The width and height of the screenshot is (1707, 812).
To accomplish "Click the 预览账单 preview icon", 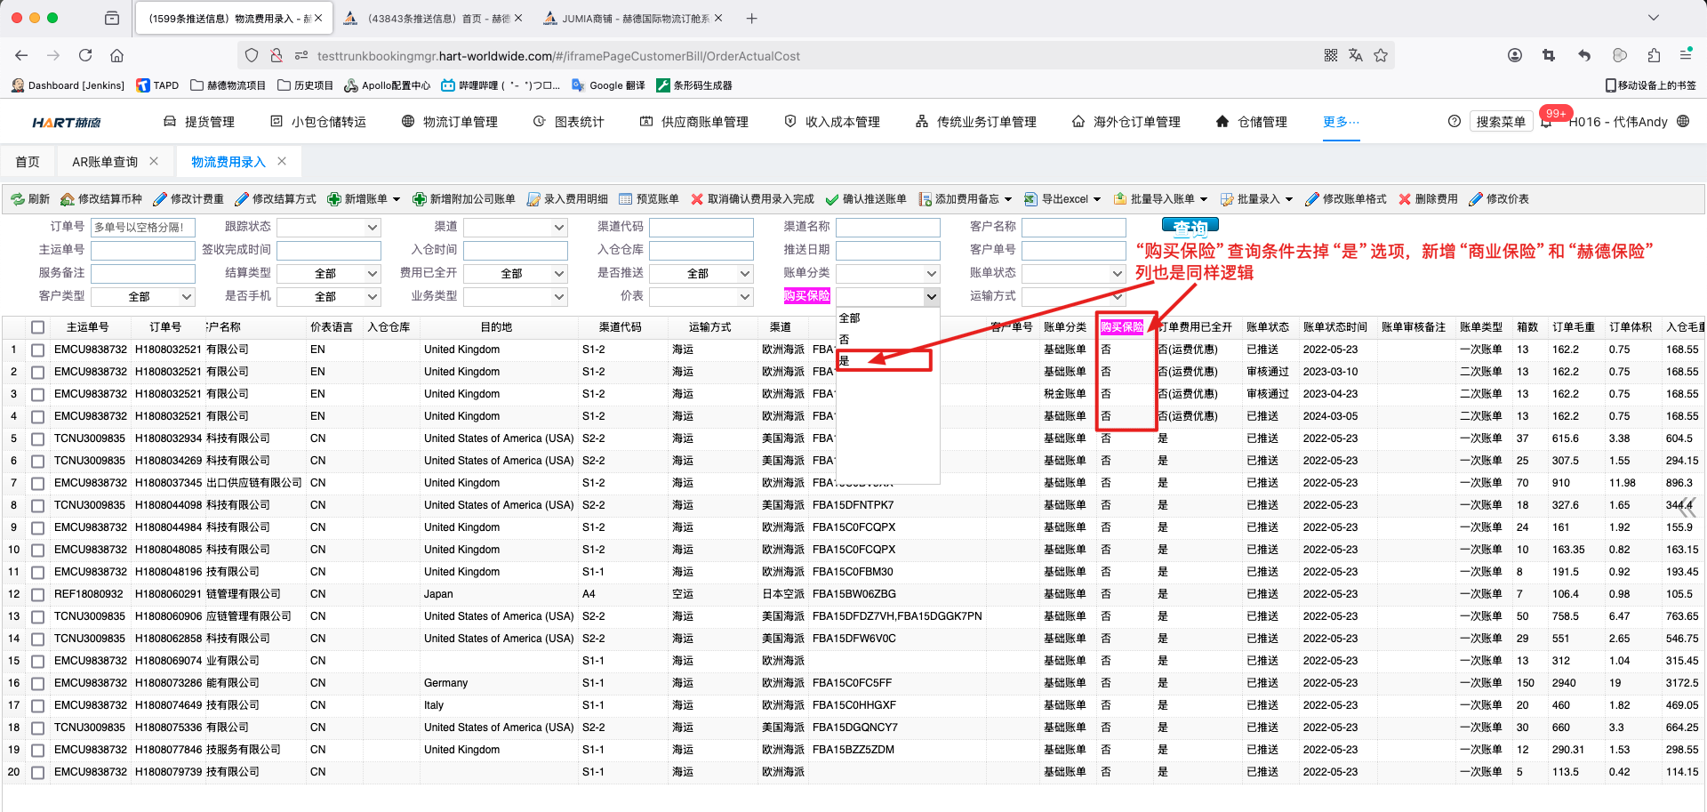I will coord(626,199).
